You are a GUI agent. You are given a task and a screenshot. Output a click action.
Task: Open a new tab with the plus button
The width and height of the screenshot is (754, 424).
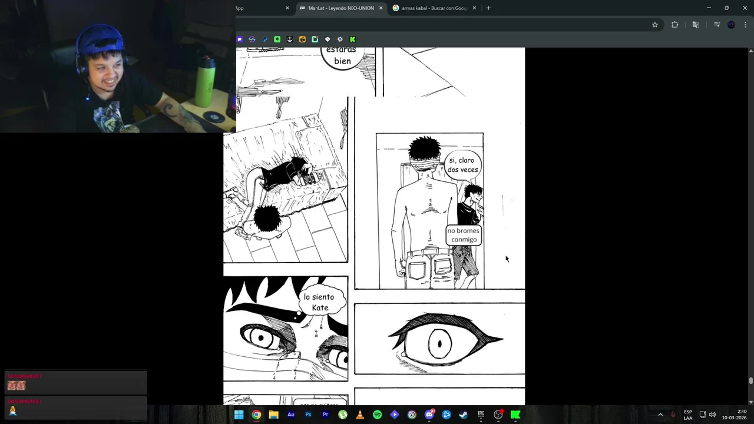488,8
